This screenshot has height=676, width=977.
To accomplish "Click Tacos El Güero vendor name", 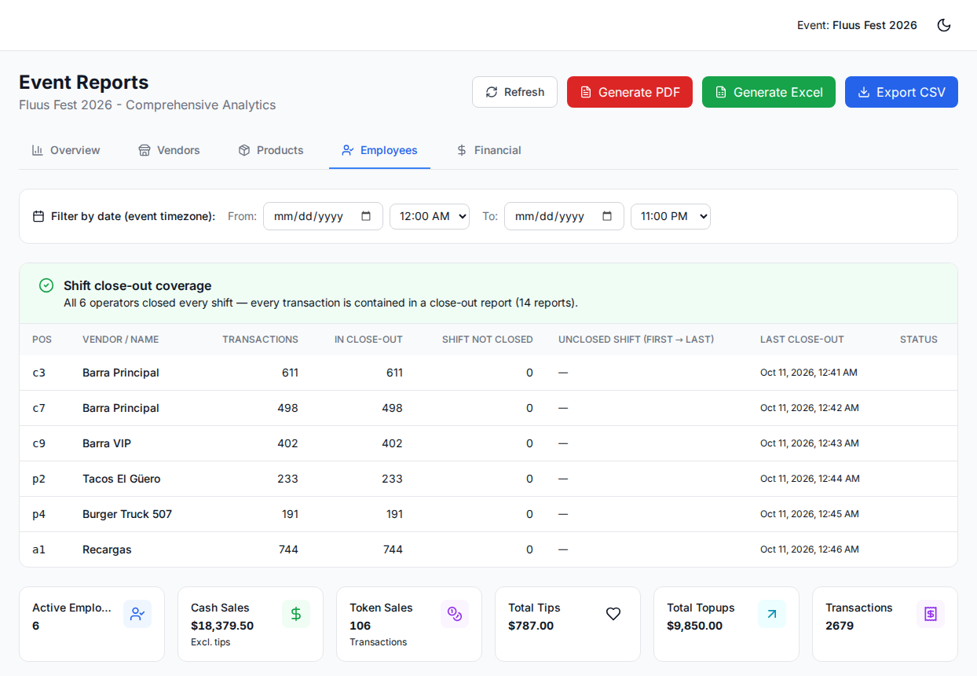I will (x=121, y=479).
